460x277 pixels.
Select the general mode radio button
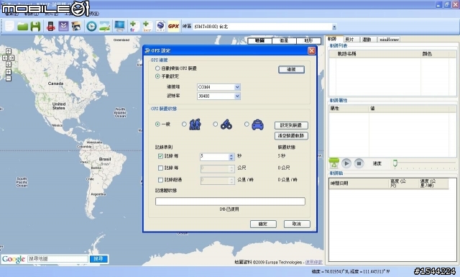click(x=157, y=124)
